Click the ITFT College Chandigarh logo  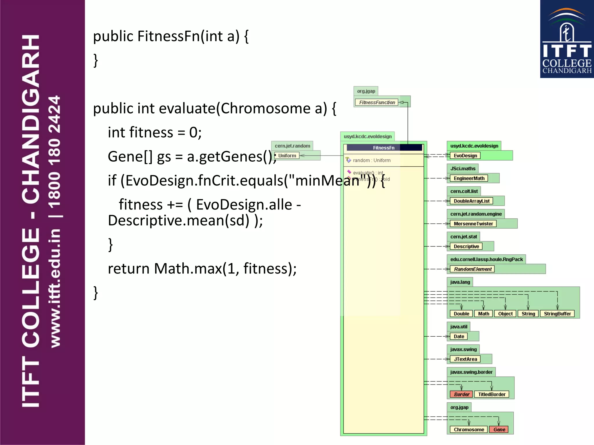click(x=567, y=39)
